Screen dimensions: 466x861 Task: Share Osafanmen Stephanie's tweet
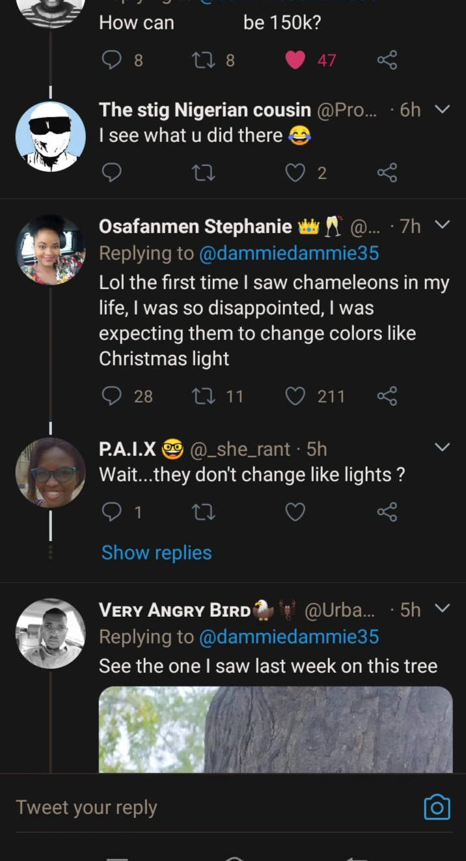(x=387, y=396)
